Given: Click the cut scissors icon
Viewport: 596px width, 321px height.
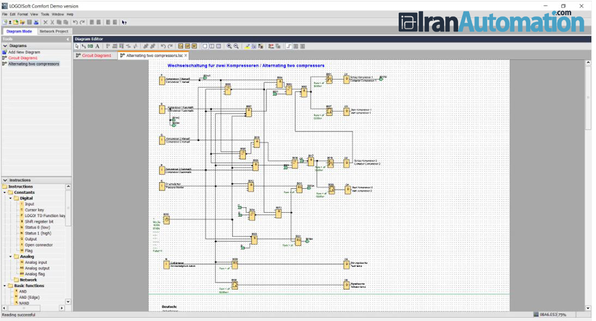Looking at the screenshot, I should [52, 23].
